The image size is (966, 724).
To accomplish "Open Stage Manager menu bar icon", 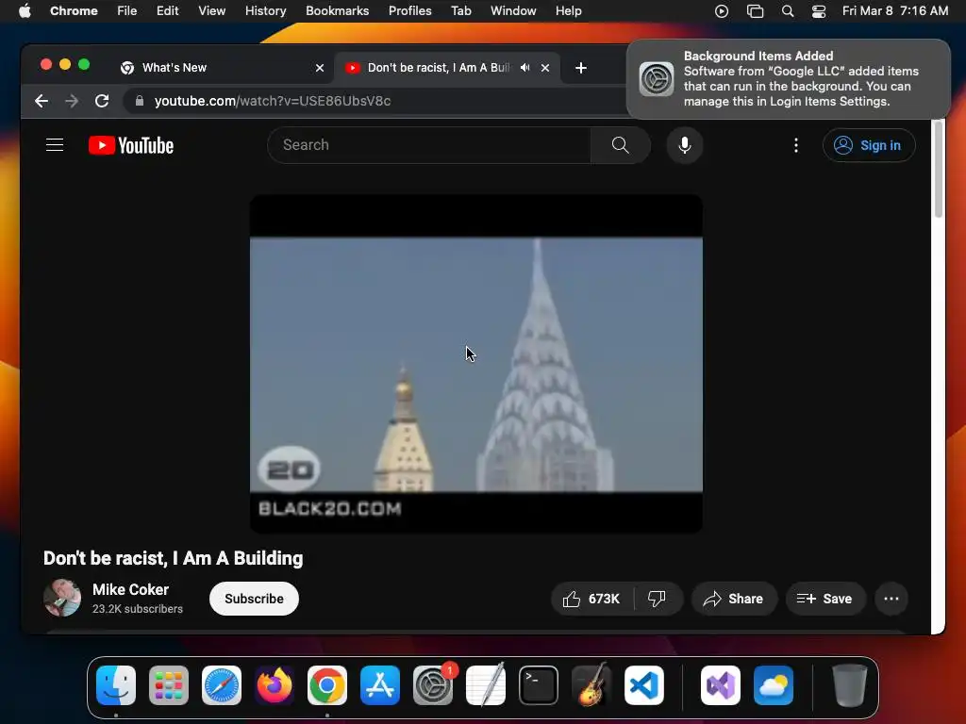I will (x=755, y=11).
